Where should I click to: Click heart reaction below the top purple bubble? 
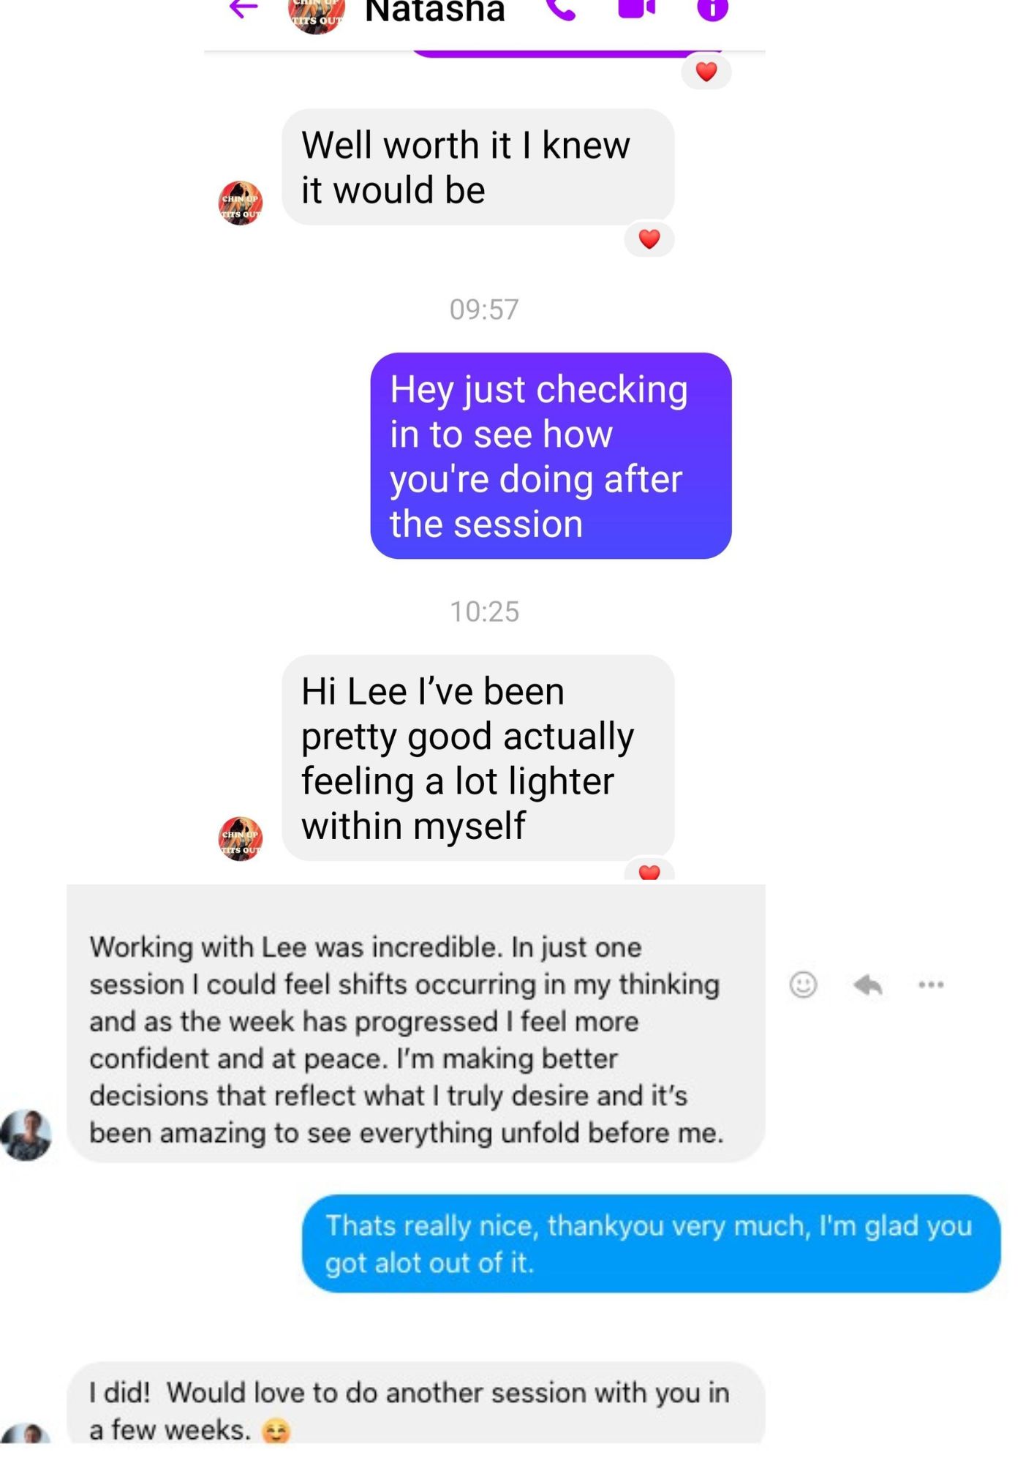coord(706,72)
